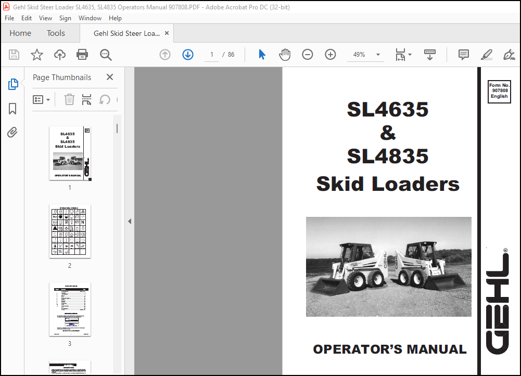Go to previous page arrow
Viewport: 521px width, 376px height.
click(x=165, y=55)
